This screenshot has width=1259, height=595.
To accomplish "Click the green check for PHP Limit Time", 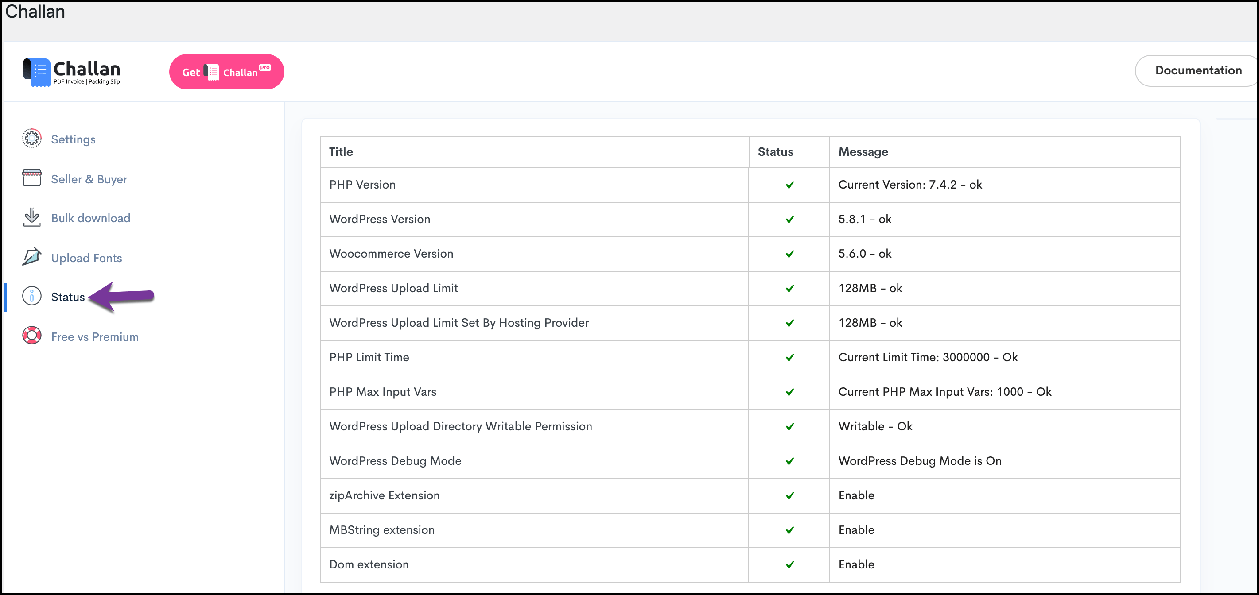I will [x=789, y=358].
